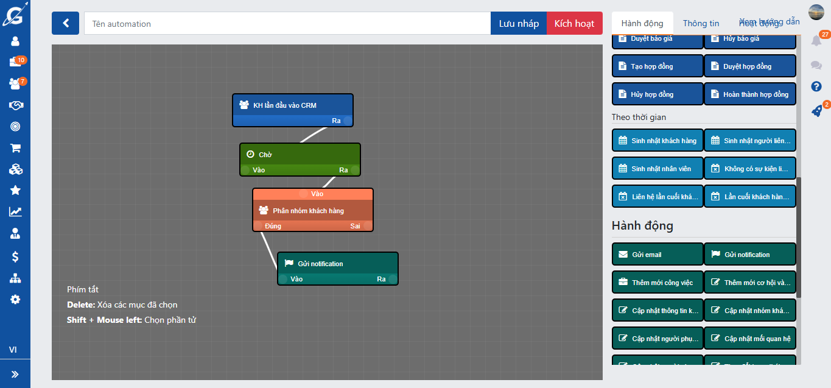Open the VI language selector

[x=13, y=350]
